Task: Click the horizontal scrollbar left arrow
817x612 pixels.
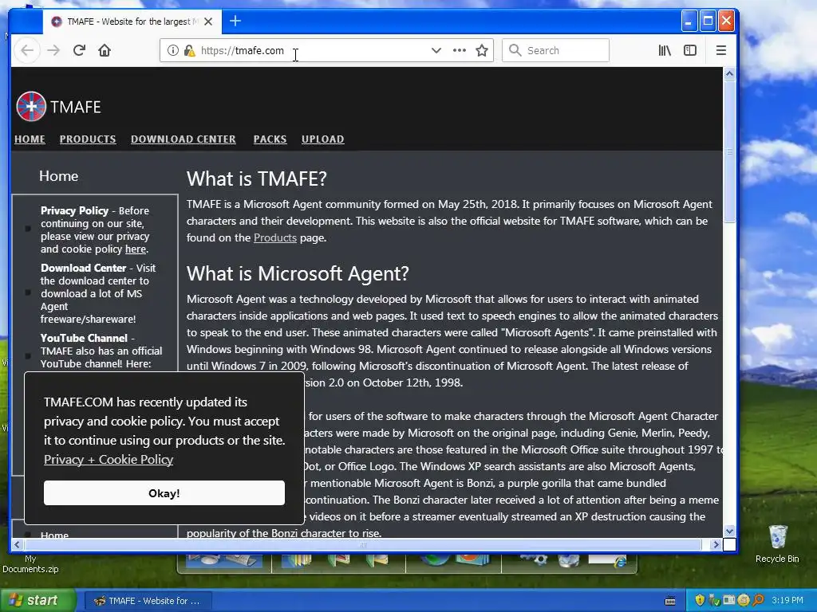Action: click(x=17, y=544)
